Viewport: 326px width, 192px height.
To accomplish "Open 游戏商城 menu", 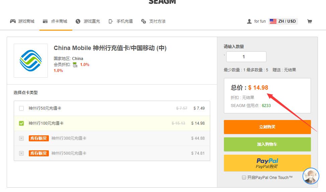I will 26,21.
